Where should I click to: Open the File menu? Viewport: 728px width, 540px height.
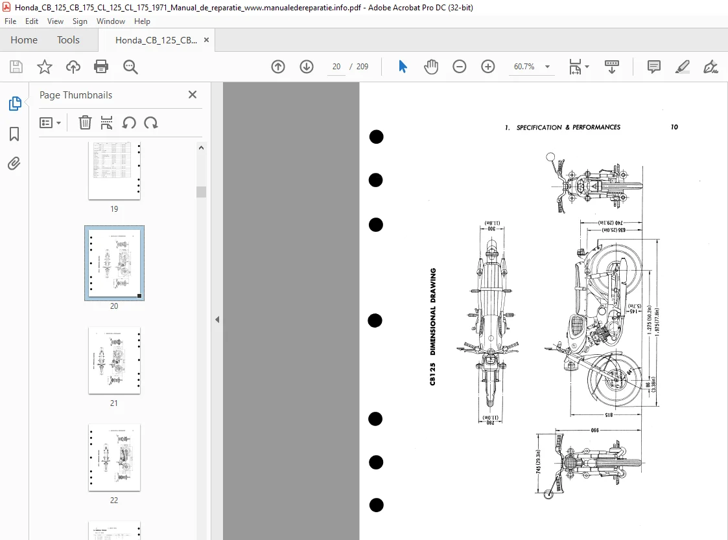tap(10, 21)
